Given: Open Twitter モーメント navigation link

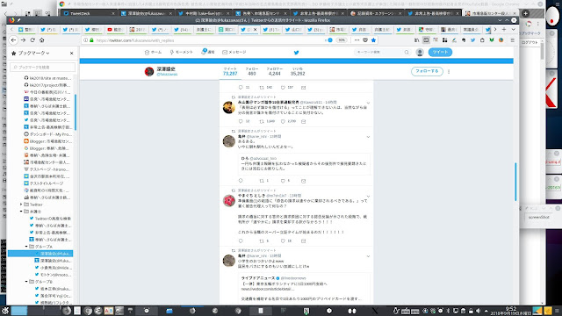Looking at the screenshot, I should pyautogui.click(x=181, y=53).
